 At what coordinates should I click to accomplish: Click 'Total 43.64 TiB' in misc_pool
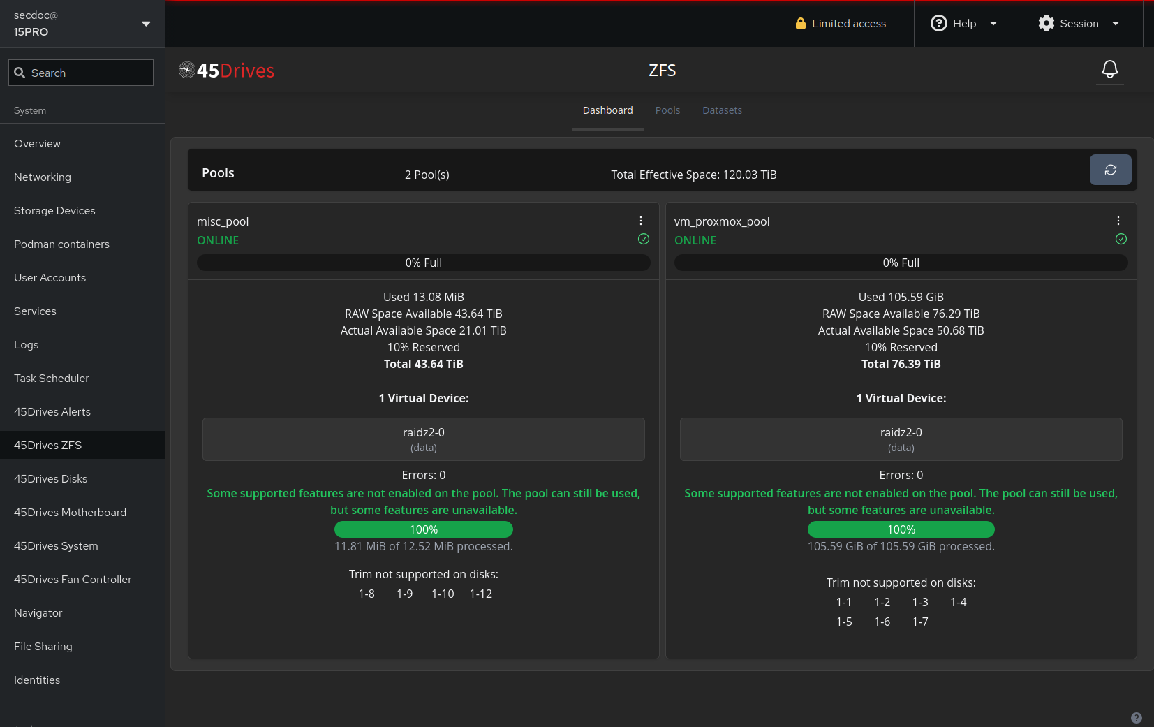(x=424, y=364)
